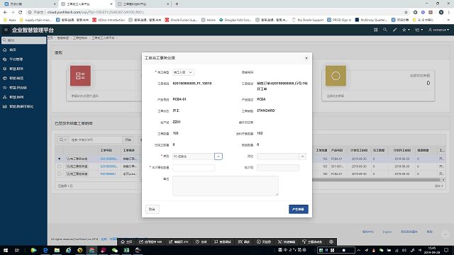Open File Explorer from the taskbar

point(57,250)
